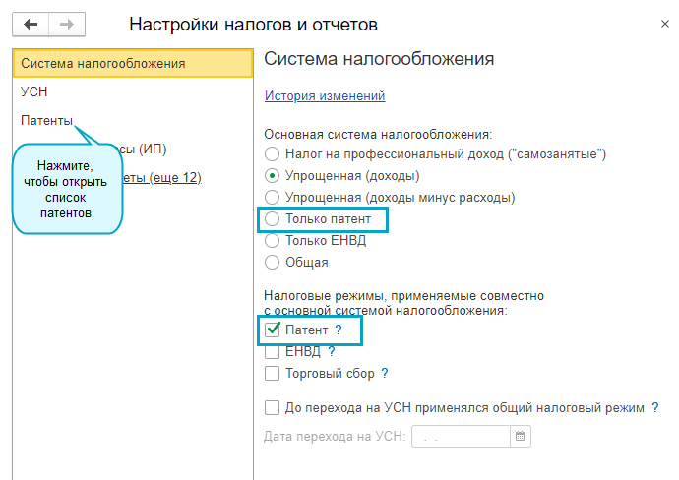The height and width of the screenshot is (480, 679).
Task: Enable the ЕНВД checkbox
Action: (273, 351)
